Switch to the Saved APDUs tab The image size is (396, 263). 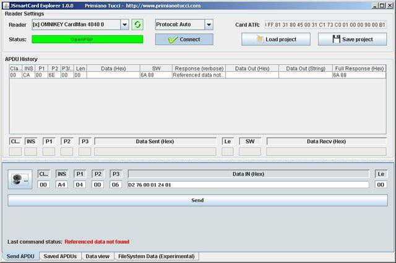pyautogui.click(x=60, y=256)
